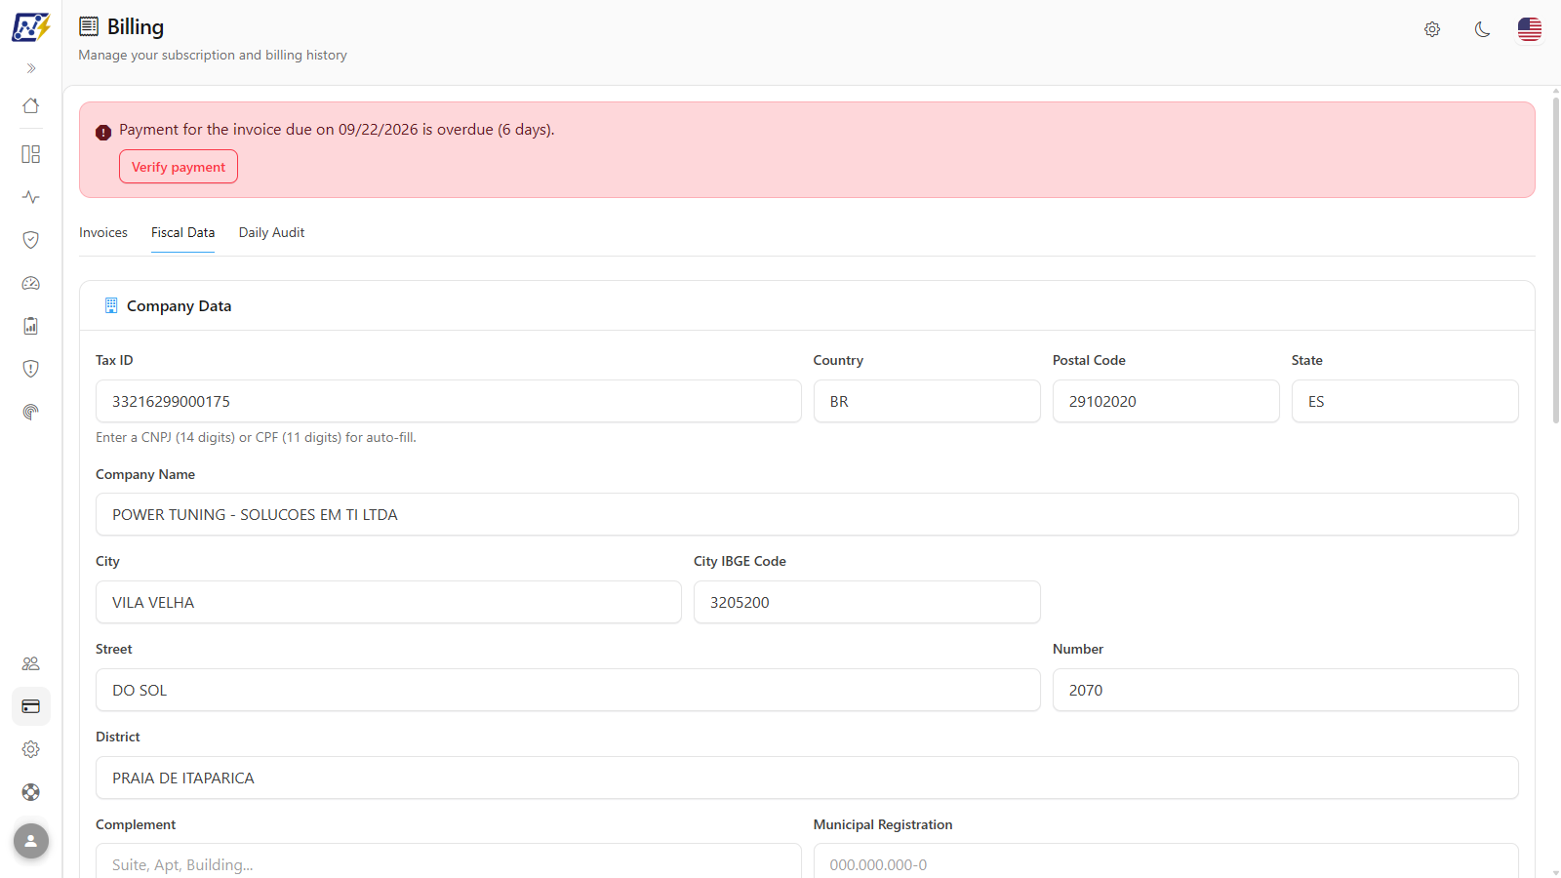Screen dimensions: 1561x878
Task: Focus the Street field DO SOL
Action: 568,690
